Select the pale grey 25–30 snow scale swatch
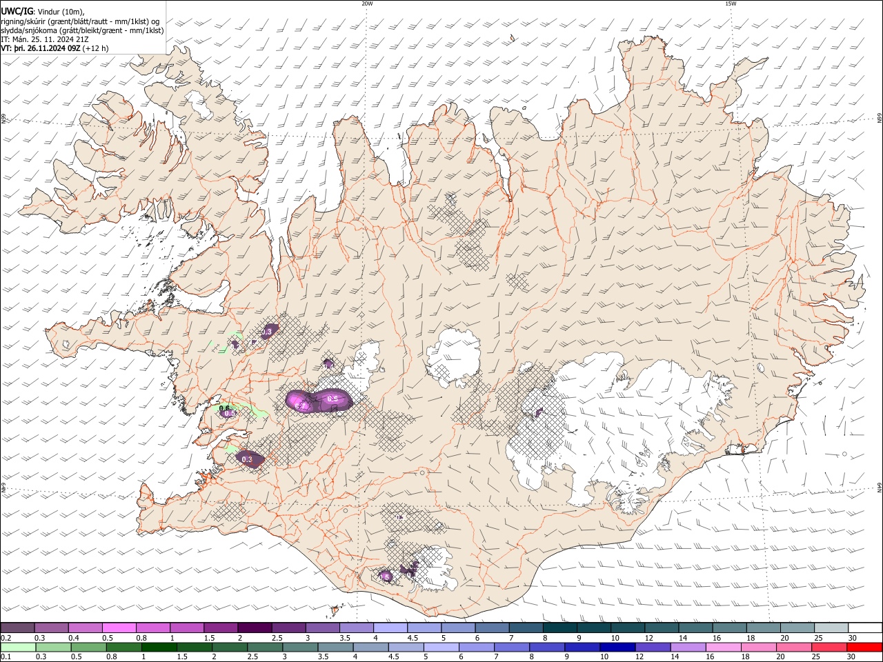 832,628
